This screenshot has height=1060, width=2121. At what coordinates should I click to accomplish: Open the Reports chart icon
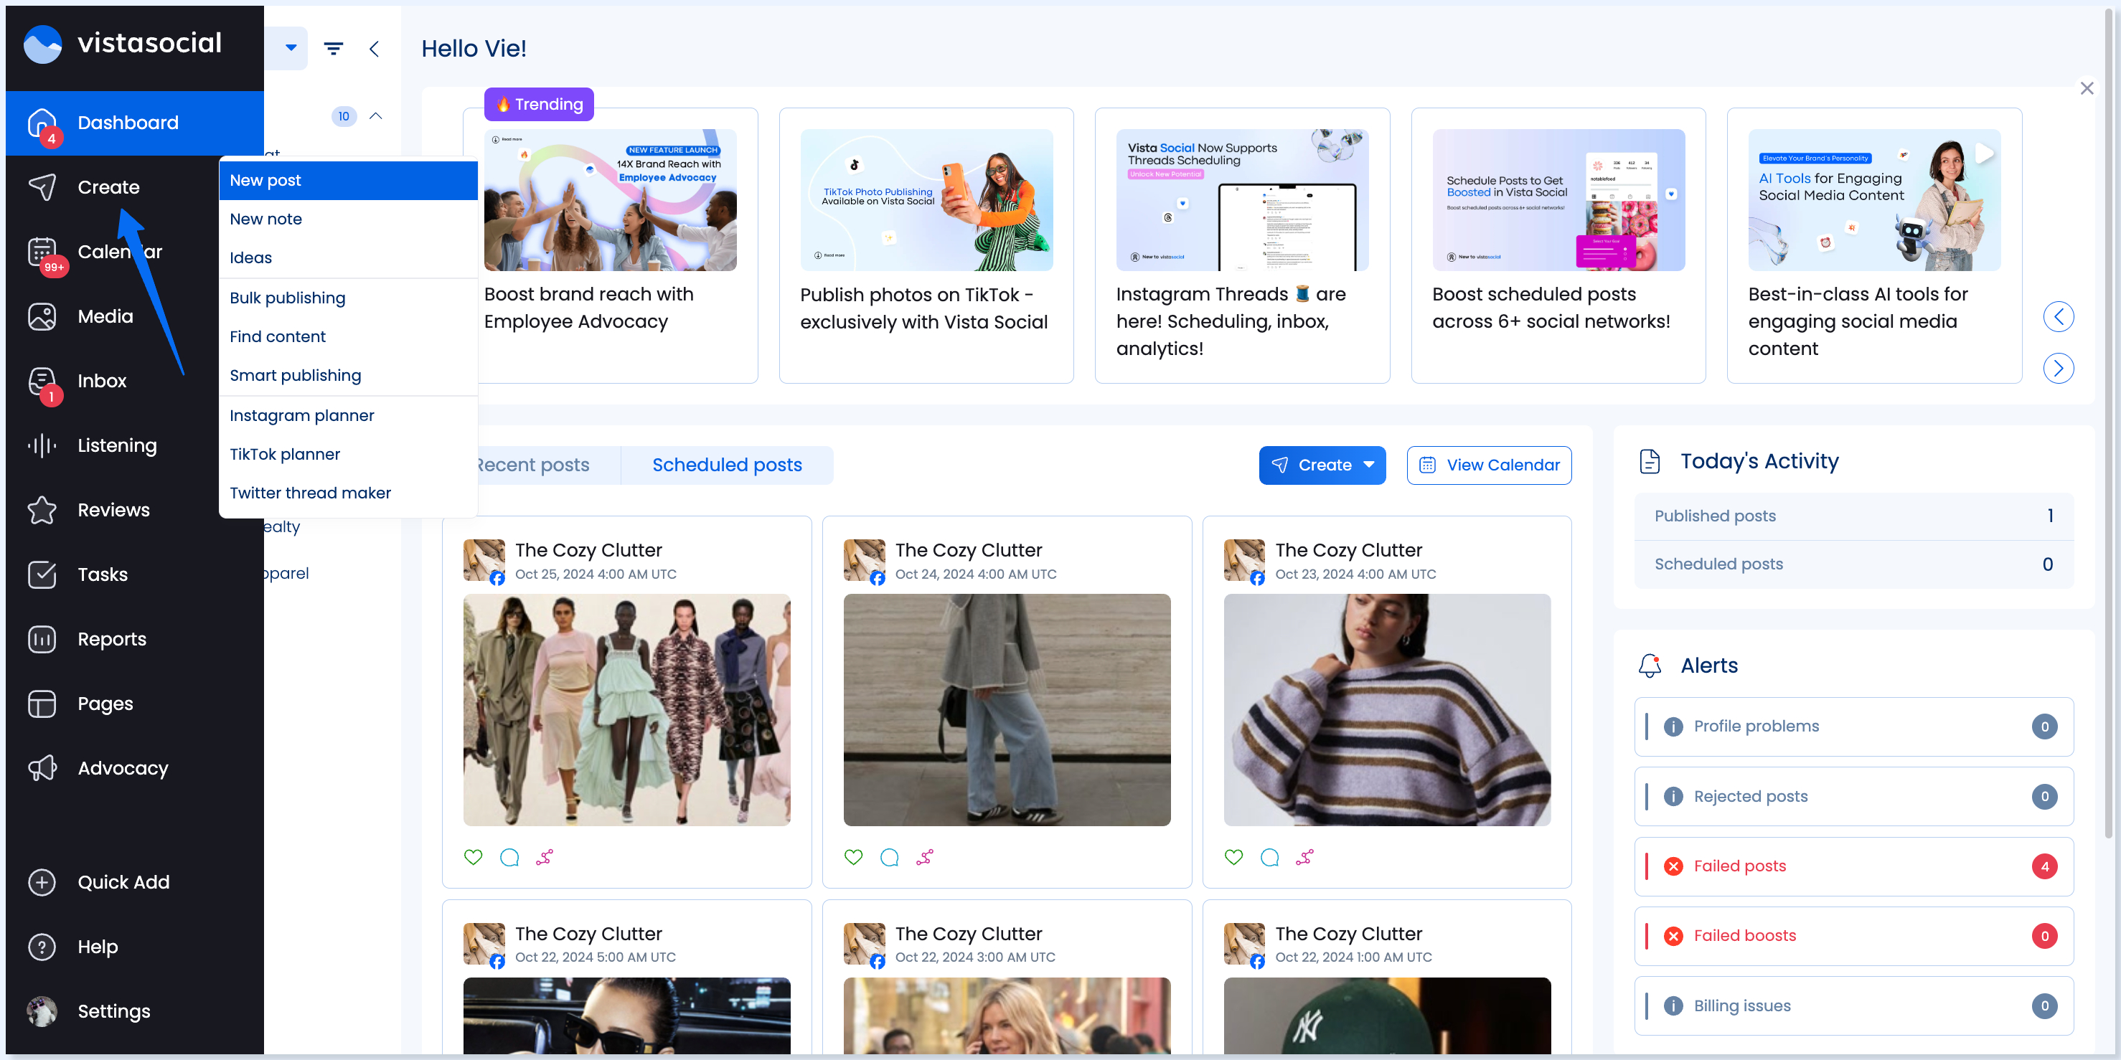[42, 640]
